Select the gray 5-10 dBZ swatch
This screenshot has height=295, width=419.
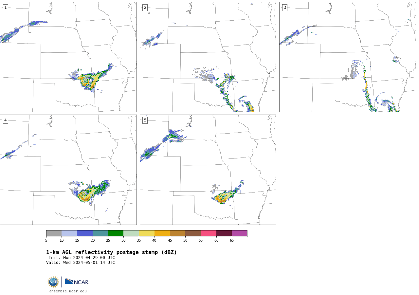point(54,233)
